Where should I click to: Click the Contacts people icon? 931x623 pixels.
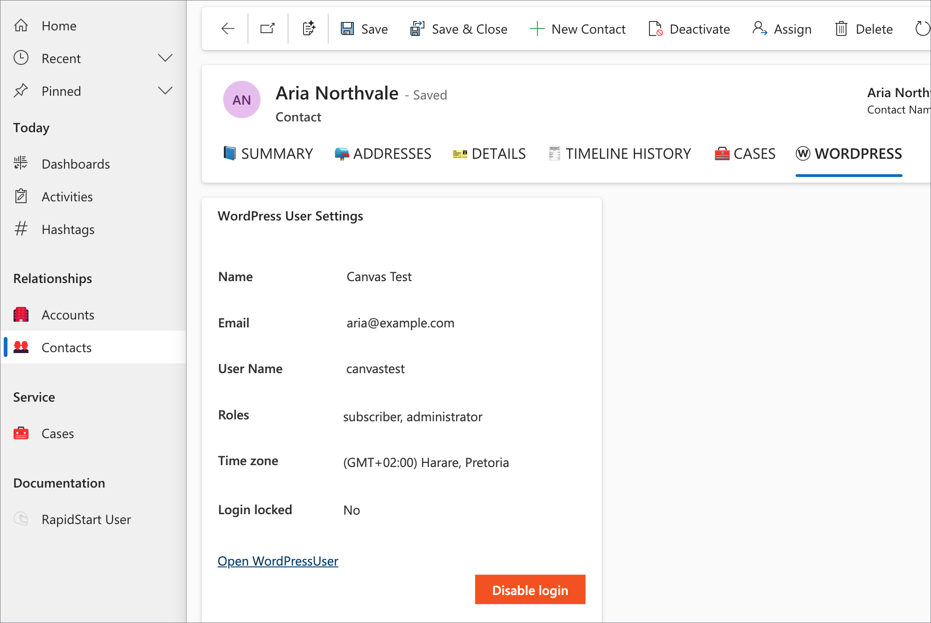pyautogui.click(x=21, y=347)
